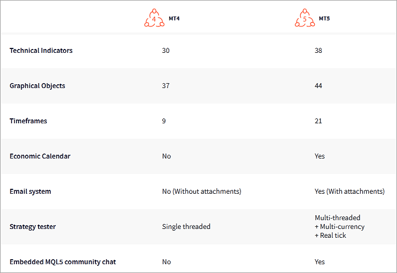Select the MT5 column header label
The image size is (397, 273).
(x=324, y=18)
